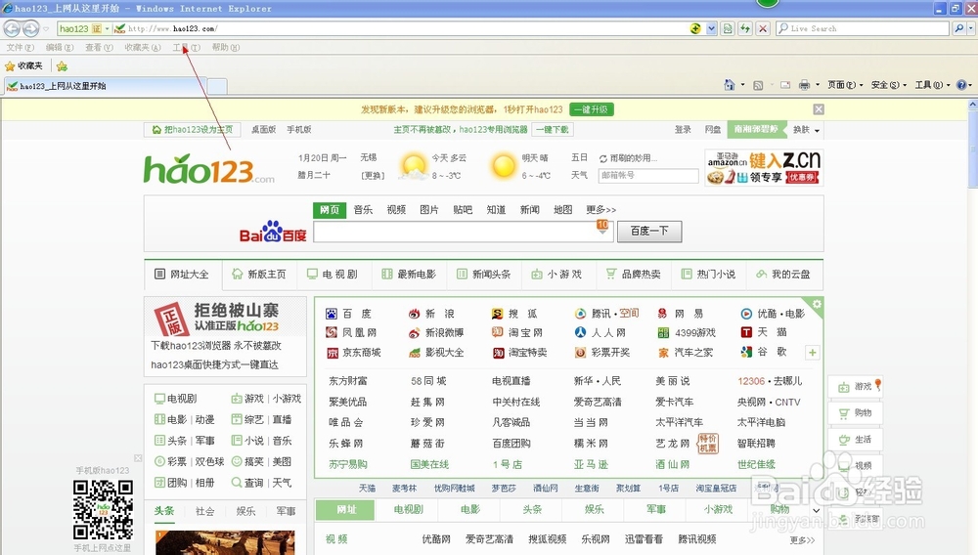Click the 一键升级 green button

pos(592,109)
